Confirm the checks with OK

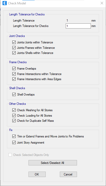(37, 174)
